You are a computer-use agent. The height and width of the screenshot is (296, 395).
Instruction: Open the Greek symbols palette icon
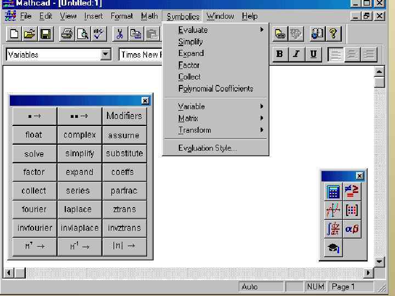pyautogui.click(x=352, y=229)
